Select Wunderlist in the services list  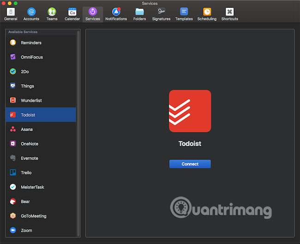[x=41, y=100]
